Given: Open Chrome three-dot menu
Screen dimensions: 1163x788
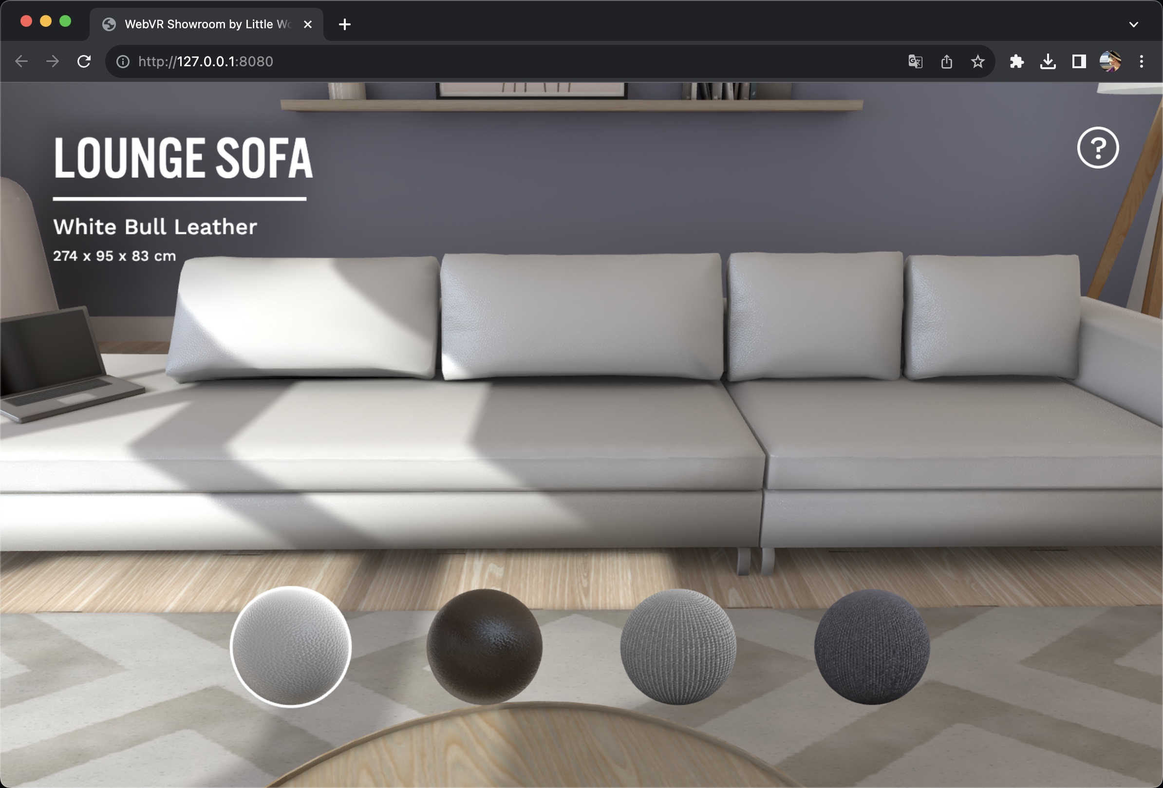Looking at the screenshot, I should point(1142,61).
